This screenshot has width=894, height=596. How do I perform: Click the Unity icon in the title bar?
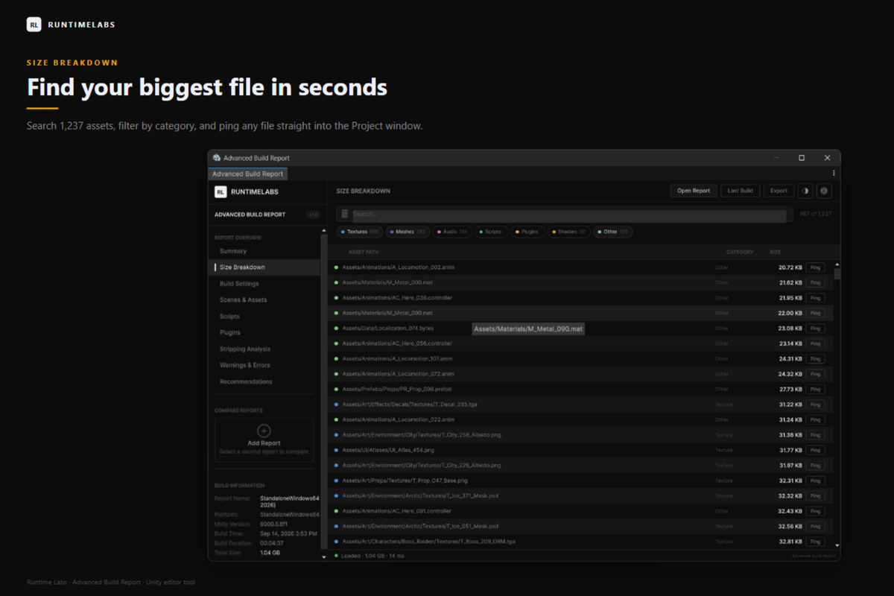click(217, 158)
